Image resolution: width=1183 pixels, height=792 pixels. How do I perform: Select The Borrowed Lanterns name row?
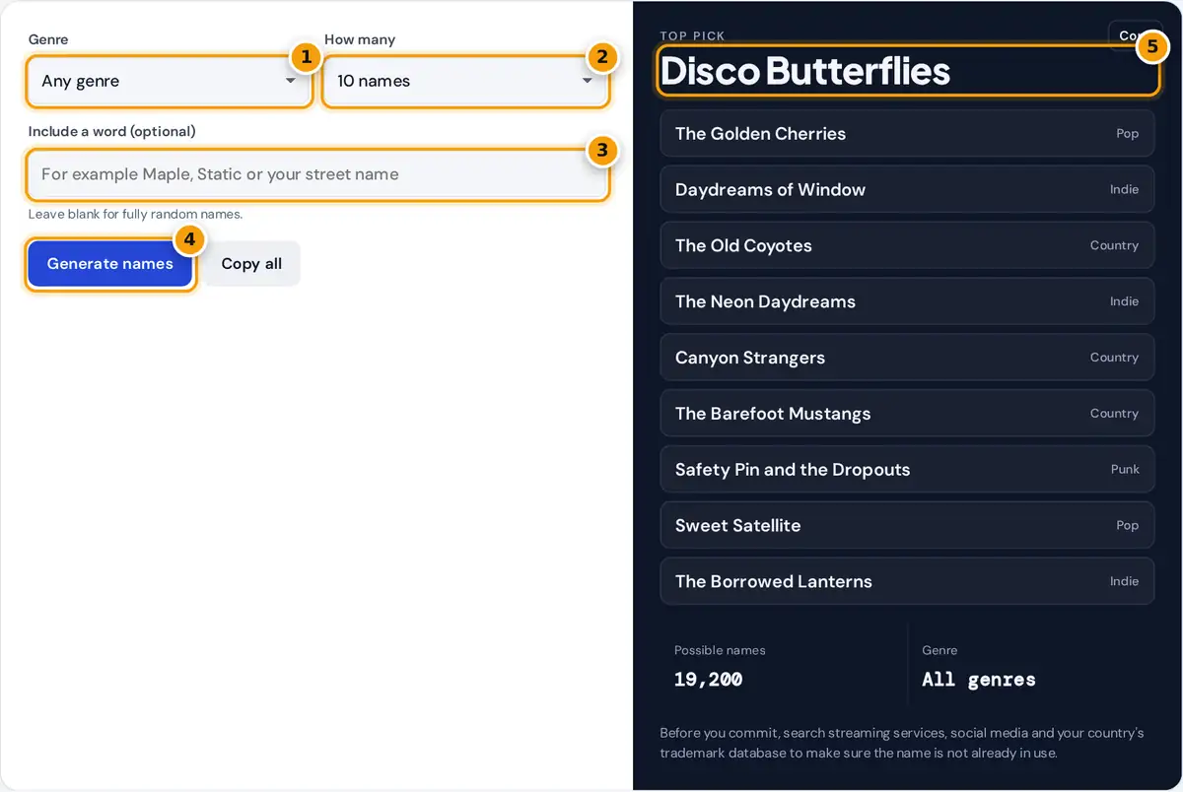tap(907, 582)
